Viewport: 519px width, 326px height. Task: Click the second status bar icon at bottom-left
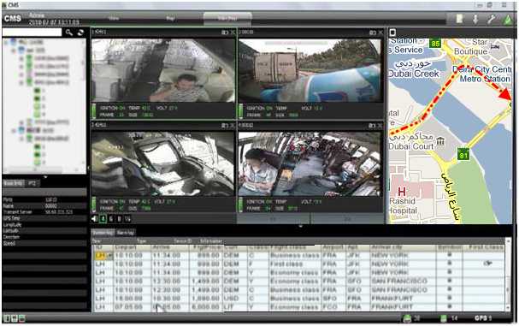(15, 318)
